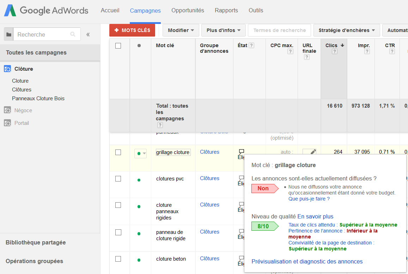
Task: Click the Négoce campaign icon
Action: coord(7,110)
